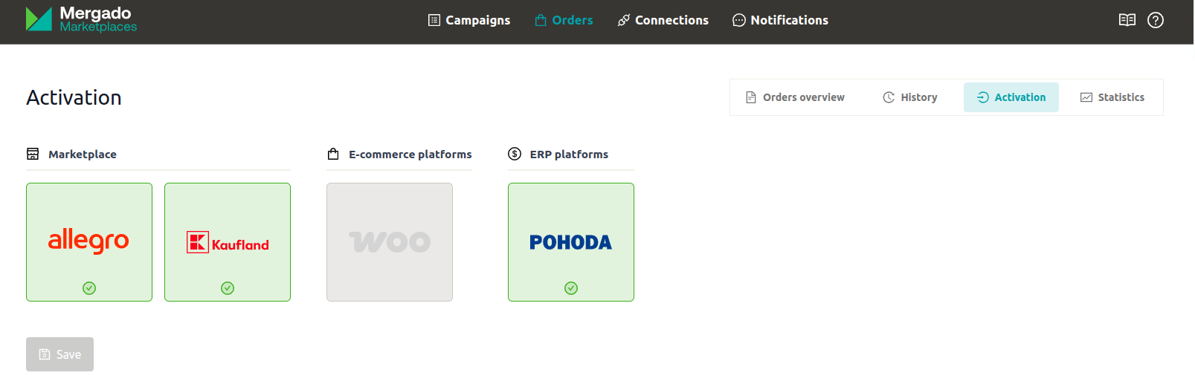Switch to the Statistics tab
This screenshot has width=1195, height=384.
1112,97
